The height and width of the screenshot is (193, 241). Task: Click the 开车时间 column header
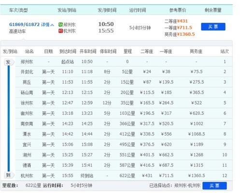(x=88, y=52)
